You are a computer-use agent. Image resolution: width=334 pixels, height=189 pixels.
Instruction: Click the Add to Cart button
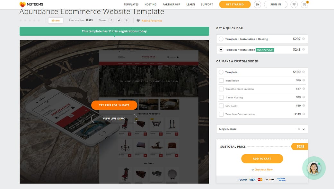(262, 159)
